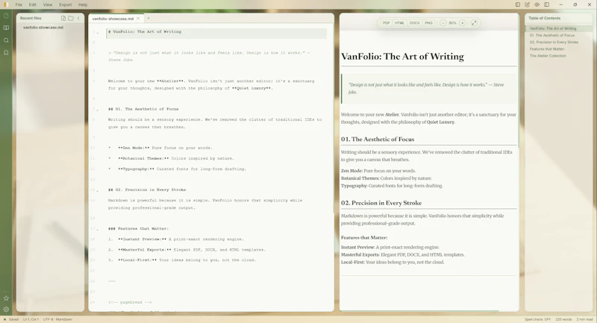Toggle the left sidebar layout icon in the title bar

pyautogui.click(x=518, y=4)
